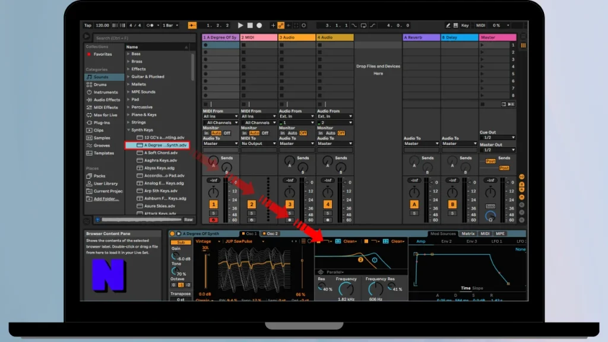The height and width of the screenshot is (342, 608).
Task: Select the 2 MIDI track header
Action: click(x=259, y=37)
